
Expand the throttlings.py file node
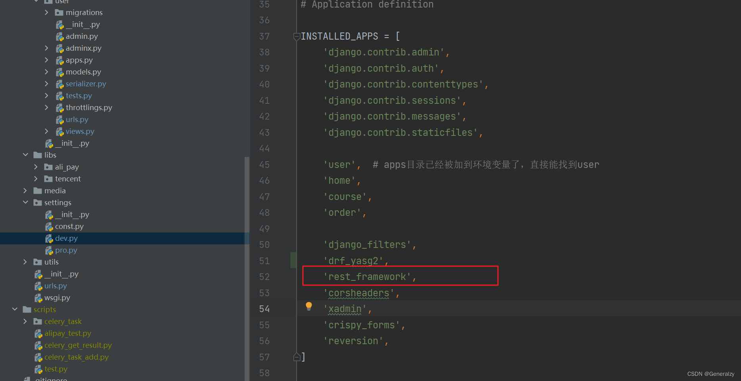(x=46, y=108)
